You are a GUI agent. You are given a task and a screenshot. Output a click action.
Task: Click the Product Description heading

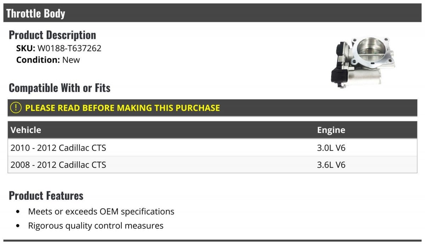[52, 35]
